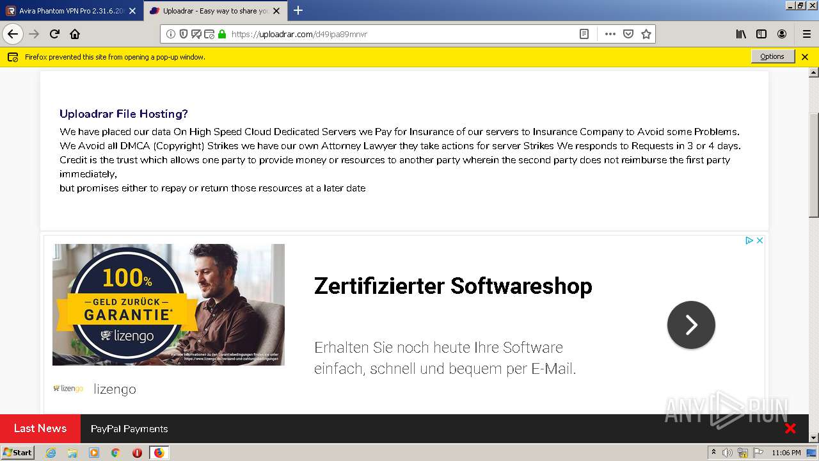
Task: Open network status tray icon
Action: point(743,453)
